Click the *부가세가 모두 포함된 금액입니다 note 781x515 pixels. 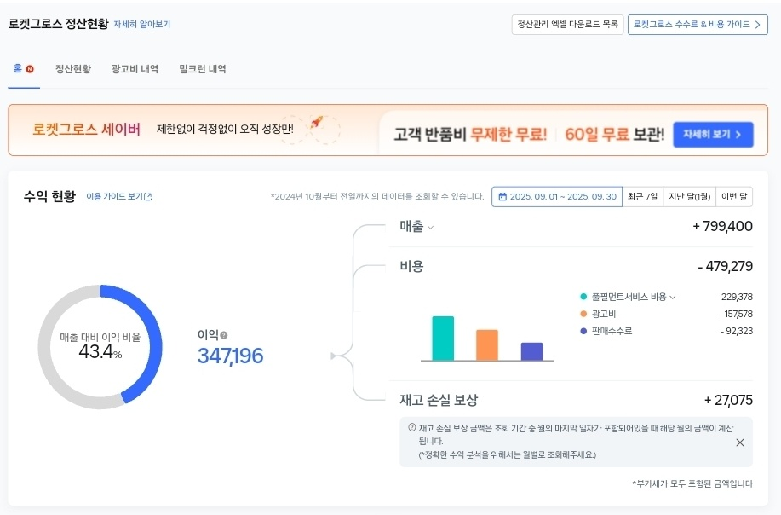tap(692, 483)
